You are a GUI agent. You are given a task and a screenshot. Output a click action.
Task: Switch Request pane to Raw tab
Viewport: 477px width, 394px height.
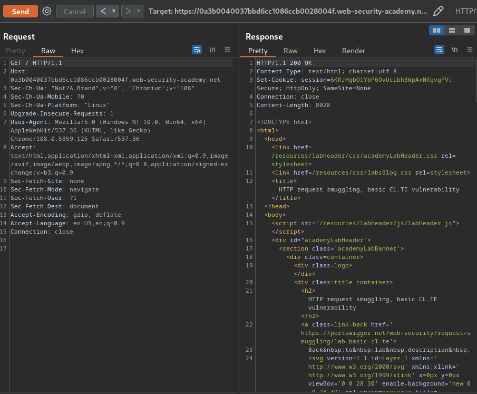pyautogui.click(x=48, y=51)
